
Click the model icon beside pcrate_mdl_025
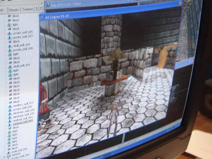point(9,33)
